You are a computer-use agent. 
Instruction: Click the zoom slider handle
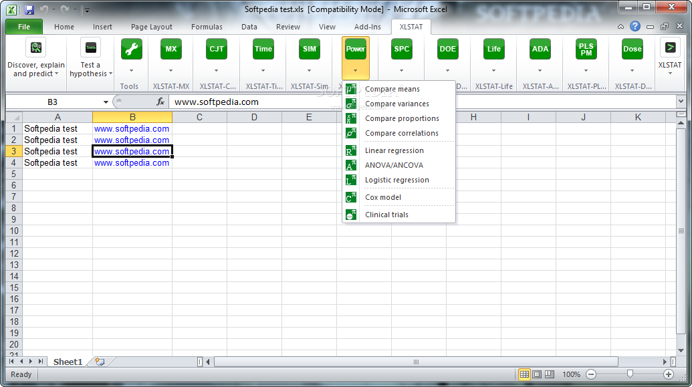(x=630, y=374)
